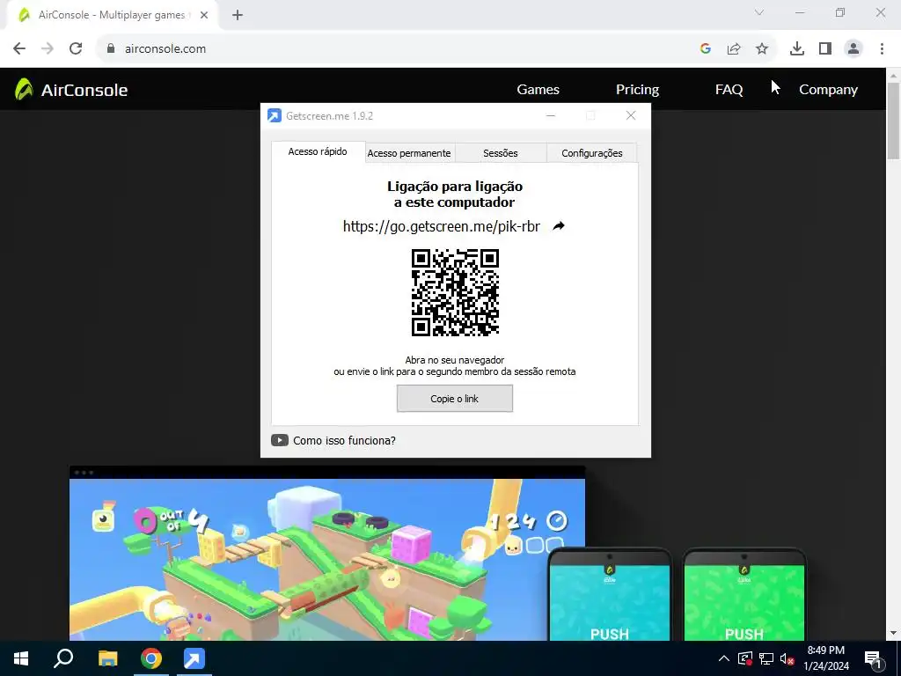Click the game screenshot on AirConsole page

point(327,559)
